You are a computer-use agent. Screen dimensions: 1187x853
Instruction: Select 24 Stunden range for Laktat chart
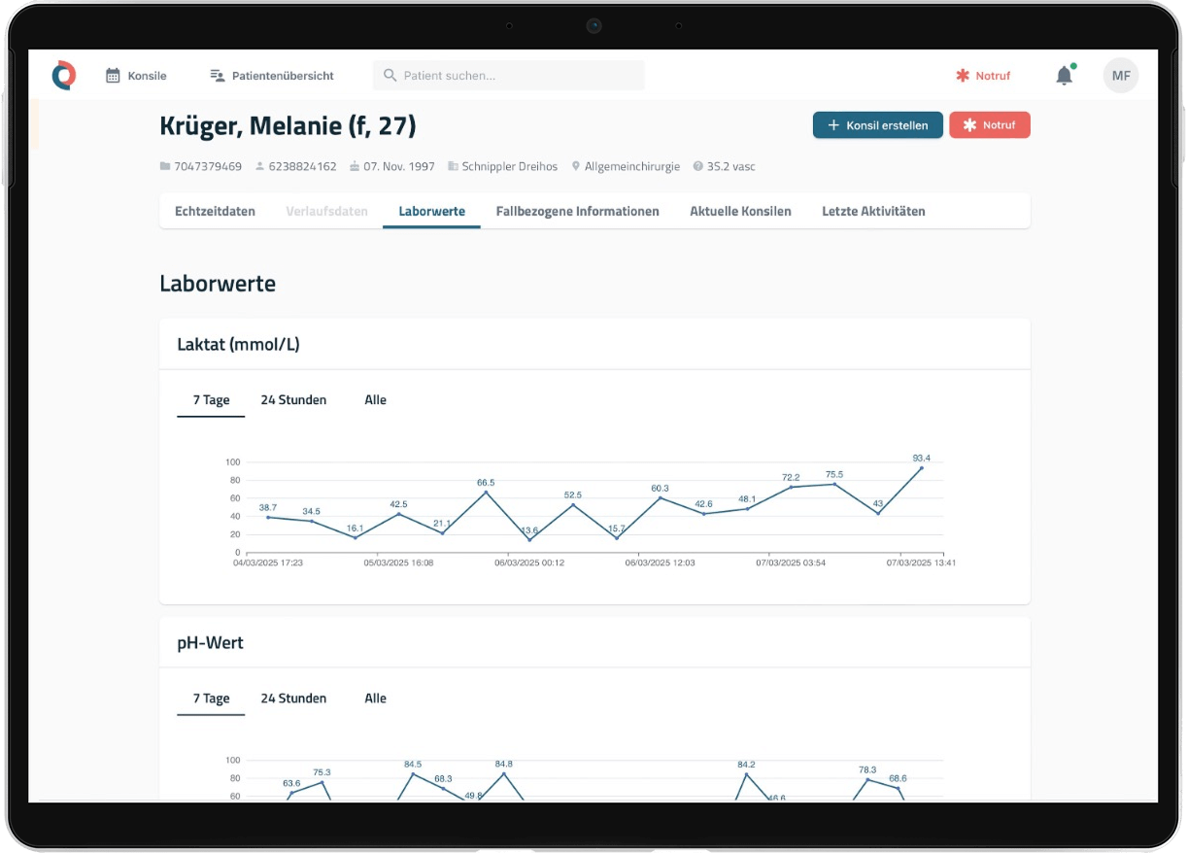[x=293, y=400]
